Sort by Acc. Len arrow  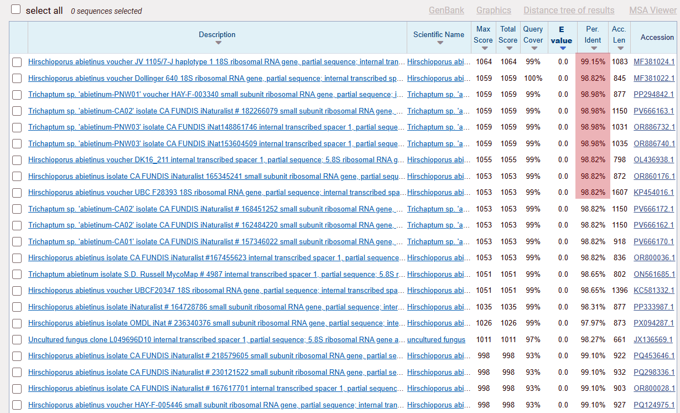619,48
